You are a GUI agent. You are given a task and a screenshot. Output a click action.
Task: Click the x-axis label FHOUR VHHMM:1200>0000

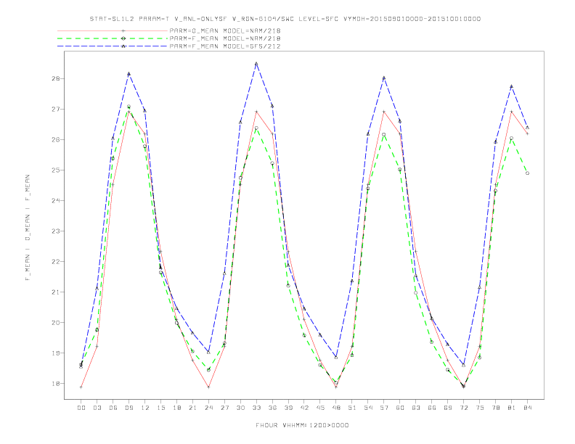tap(302, 425)
